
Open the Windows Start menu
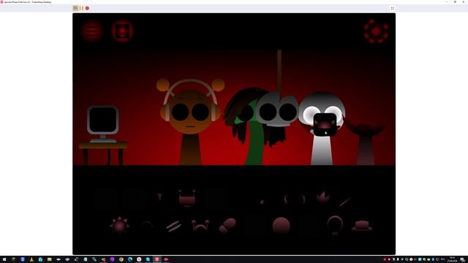coord(4,259)
